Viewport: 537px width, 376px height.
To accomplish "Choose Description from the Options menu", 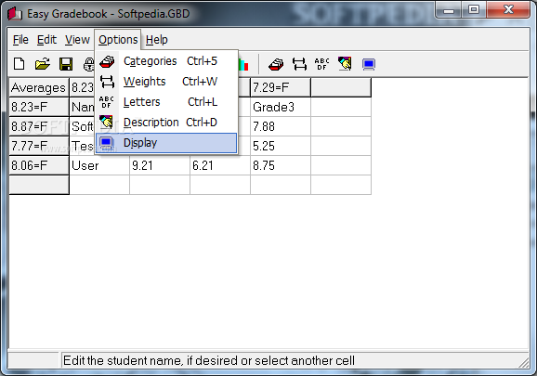I will (166, 123).
